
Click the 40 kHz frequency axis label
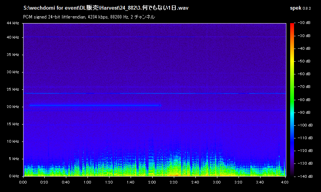click(13, 37)
